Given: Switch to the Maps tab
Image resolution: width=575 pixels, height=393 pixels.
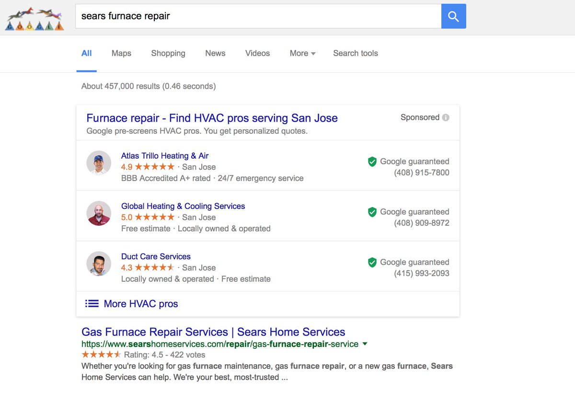Looking at the screenshot, I should [x=121, y=53].
